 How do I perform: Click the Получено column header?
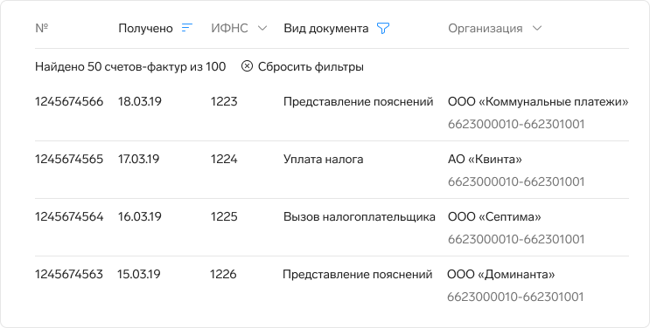(x=145, y=28)
